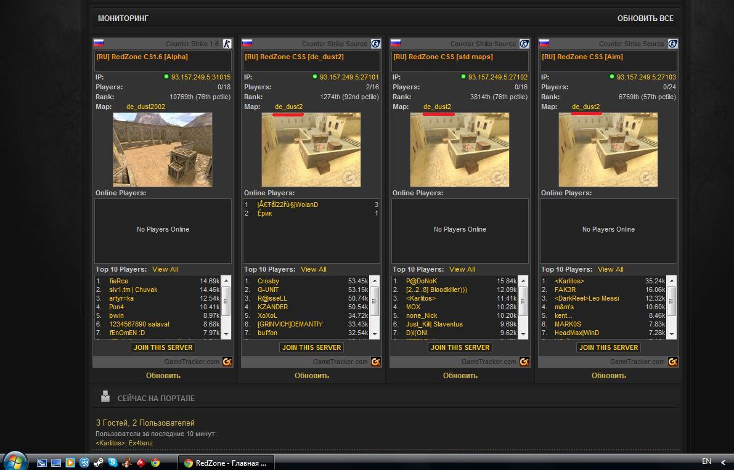Screen dimensions: 734x470
Task: Open the [RU] RedZone CSS [de_dust2] server title
Action: click(294, 57)
